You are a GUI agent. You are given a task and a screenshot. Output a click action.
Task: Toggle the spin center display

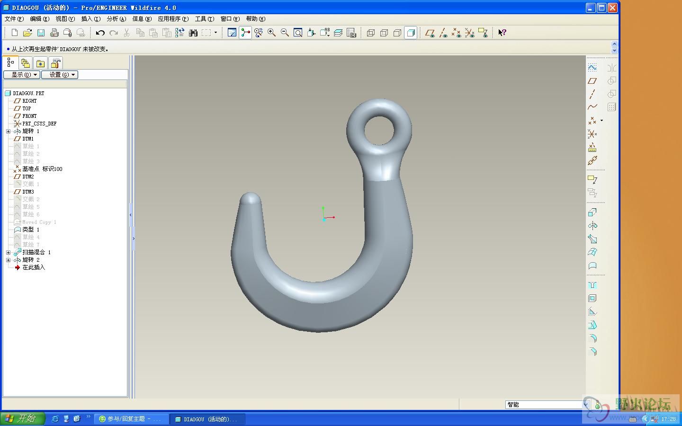click(x=245, y=33)
